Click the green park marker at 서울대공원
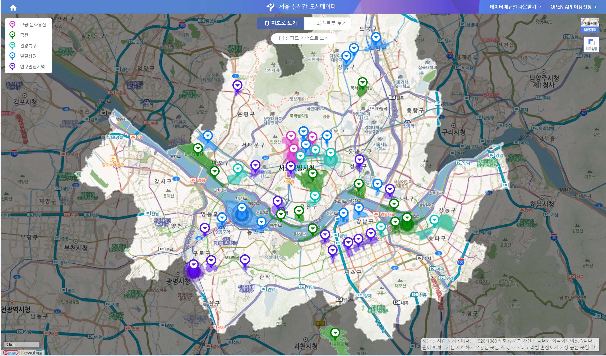 [x=335, y=333]
